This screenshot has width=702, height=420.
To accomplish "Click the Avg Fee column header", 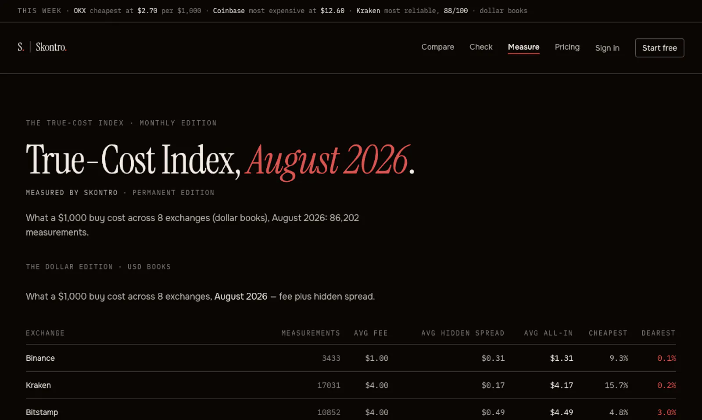I will pos(371,333).
